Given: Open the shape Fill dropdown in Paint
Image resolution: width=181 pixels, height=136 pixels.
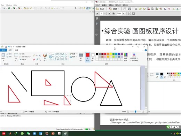Looking at the screenshot, I should (73, 57).
